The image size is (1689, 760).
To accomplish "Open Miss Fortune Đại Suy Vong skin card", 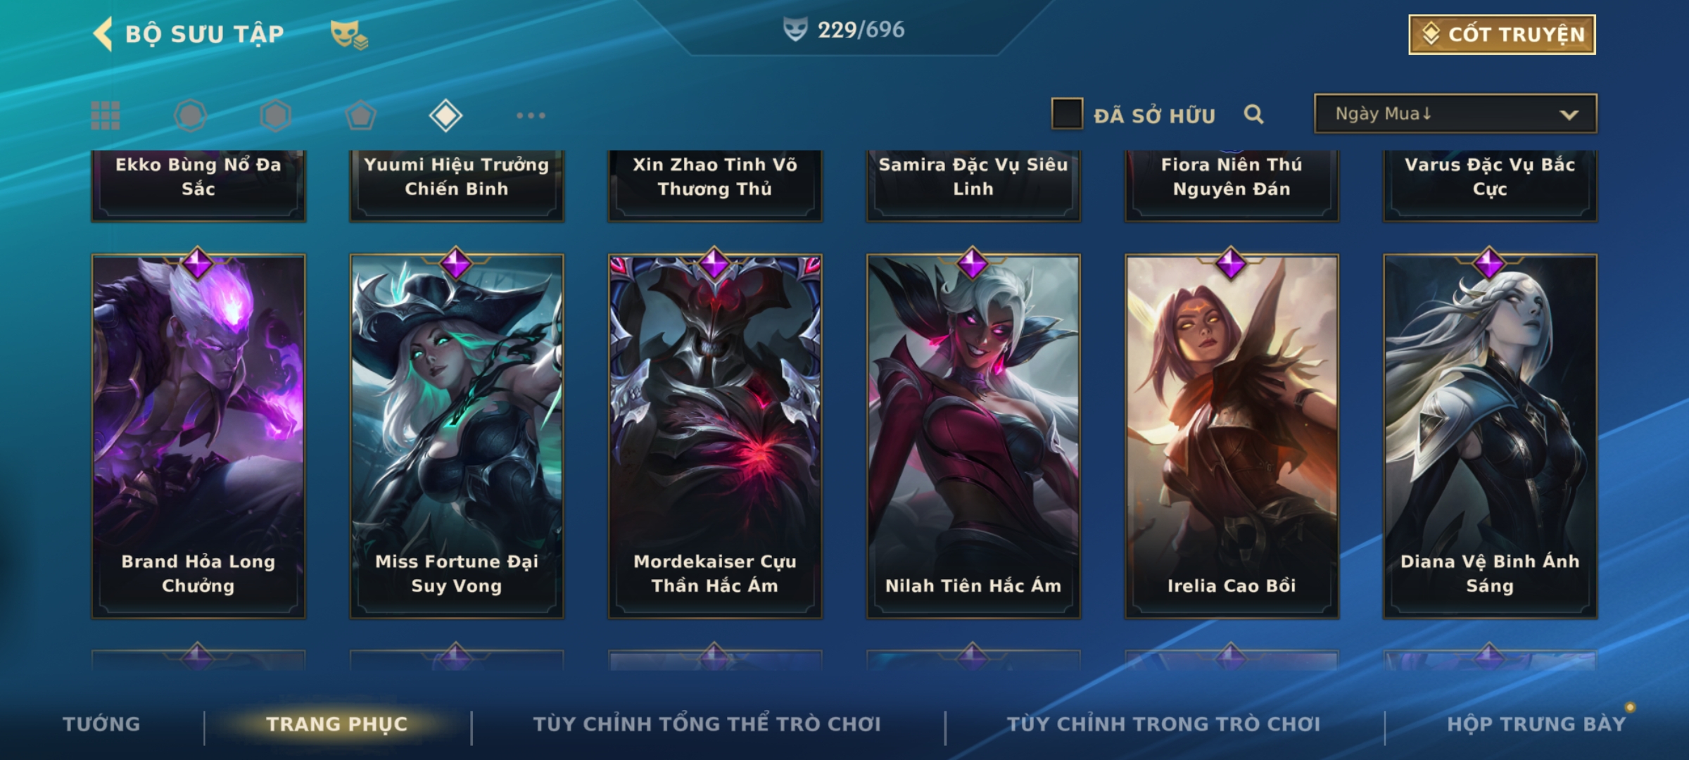I will coord(457,436).
